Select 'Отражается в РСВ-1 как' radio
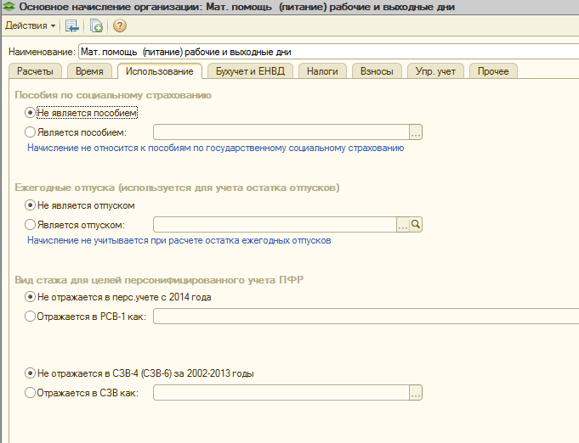Image resolution: width=579 pixels, height=443 pixels. [31, 317]
